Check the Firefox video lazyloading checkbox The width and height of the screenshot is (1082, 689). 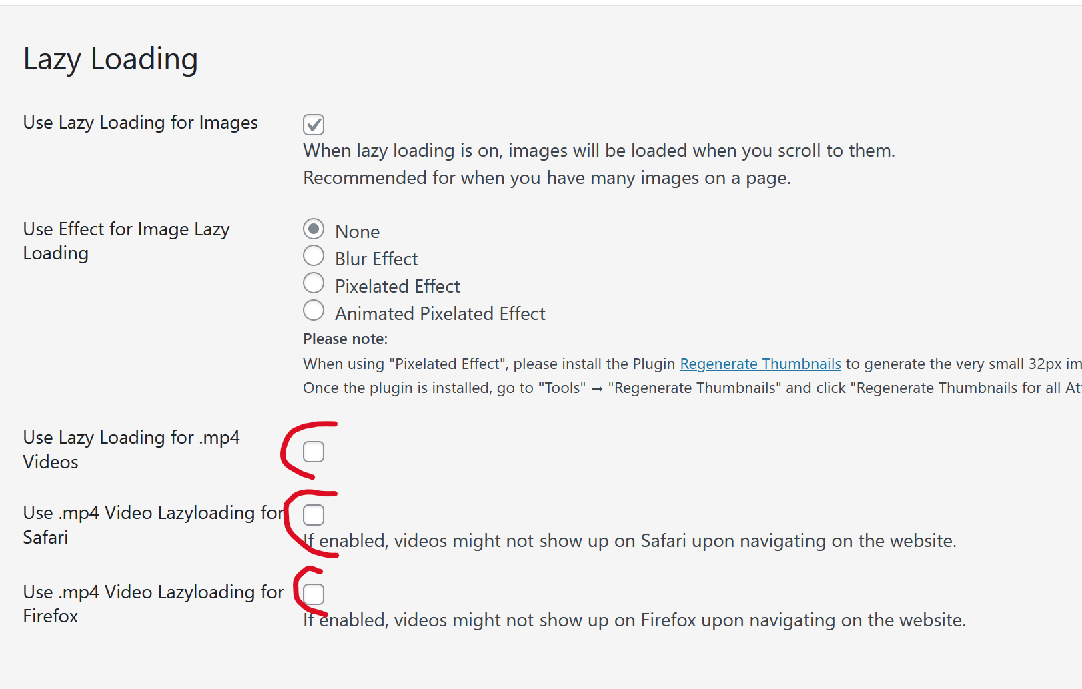pos(314,594)
